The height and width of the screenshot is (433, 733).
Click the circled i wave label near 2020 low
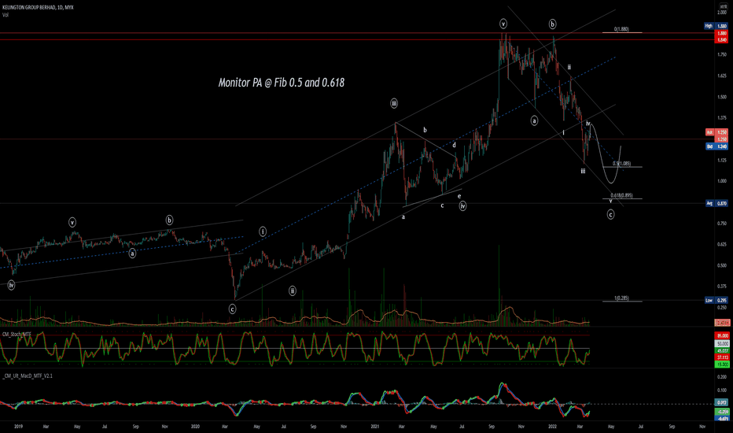point(263,231)
